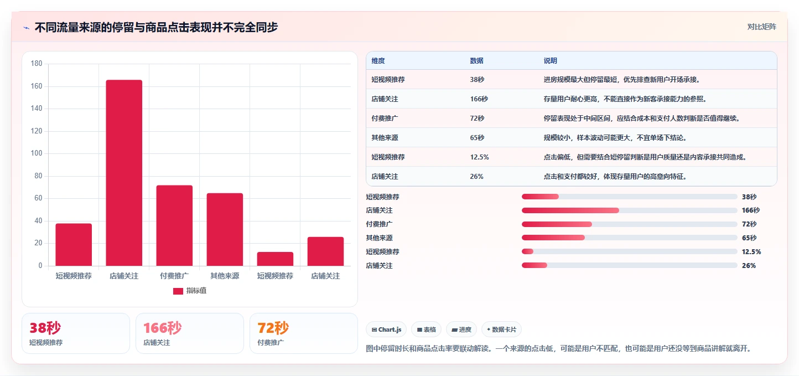Click the 26% cell in the table

pos(476,177)
